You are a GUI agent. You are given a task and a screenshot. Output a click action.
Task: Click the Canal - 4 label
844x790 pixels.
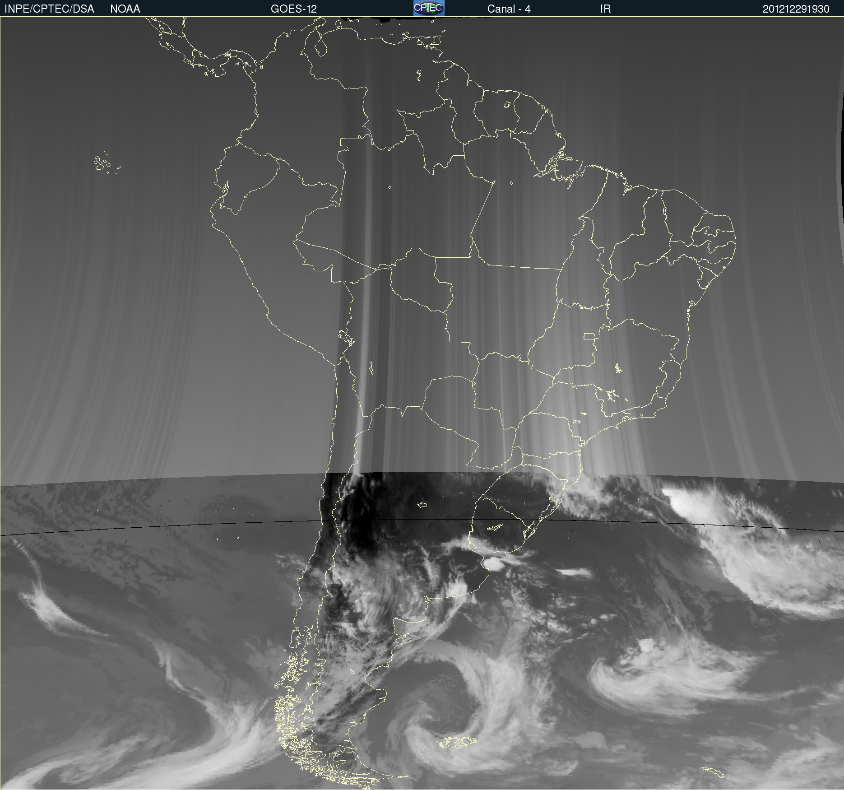point(509,9)
